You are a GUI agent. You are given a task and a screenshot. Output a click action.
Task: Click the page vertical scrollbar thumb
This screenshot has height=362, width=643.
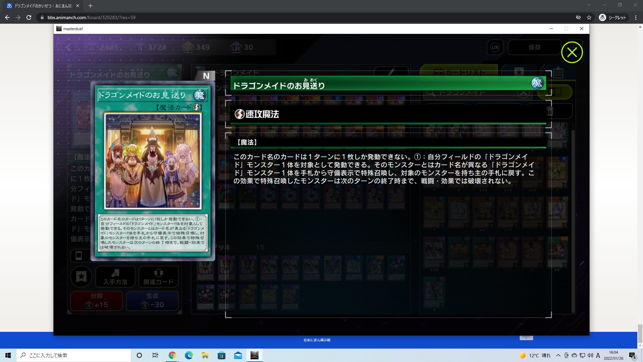click(x=640, y=334)
